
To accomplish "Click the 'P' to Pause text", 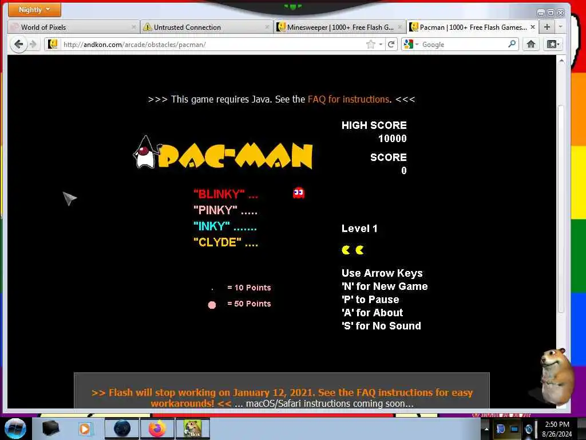I will click(370, 299).
